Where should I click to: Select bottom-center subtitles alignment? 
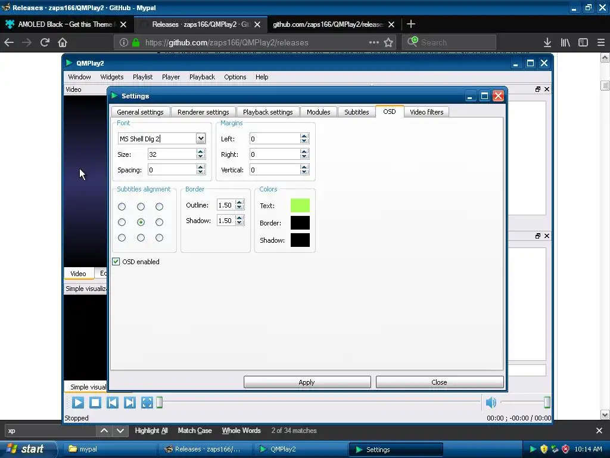tap(141, 237)
